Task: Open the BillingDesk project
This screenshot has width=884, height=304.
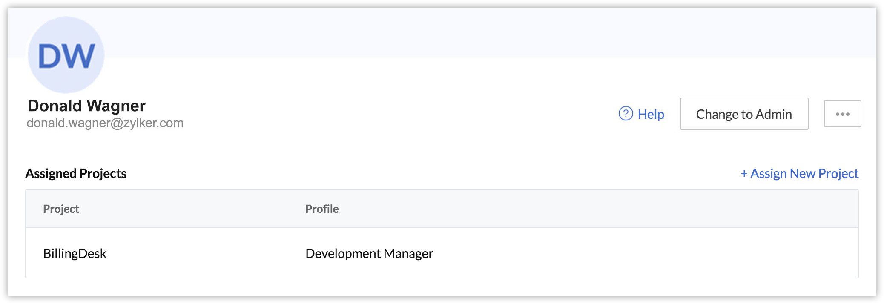Action: coord(75,254)
